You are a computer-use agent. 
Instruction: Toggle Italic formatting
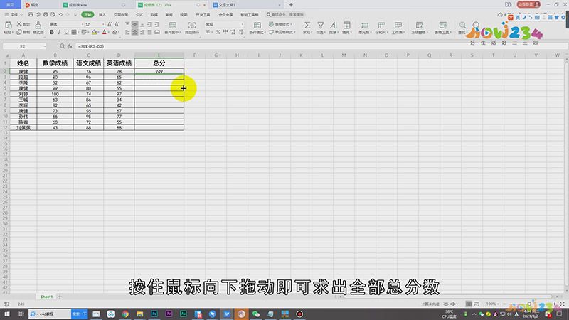point(59,32)
